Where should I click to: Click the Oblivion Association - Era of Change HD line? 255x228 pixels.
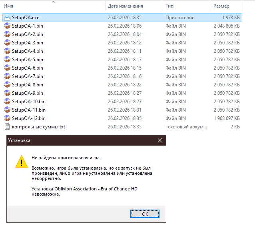click(x=84, y=189)
